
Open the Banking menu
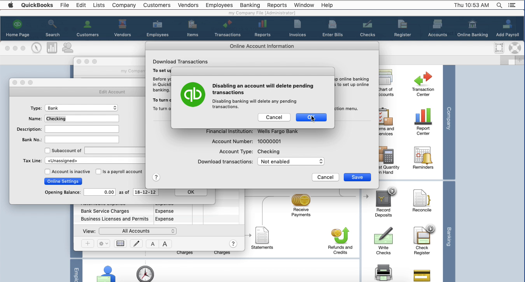click(x=250, y=5)
